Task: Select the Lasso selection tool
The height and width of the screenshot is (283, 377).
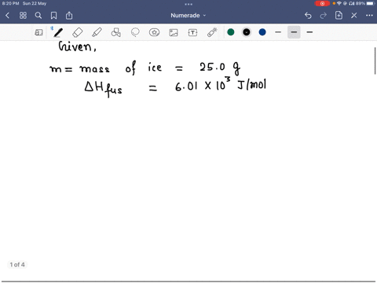Action: pyautogui.click(x=135, y=32)
